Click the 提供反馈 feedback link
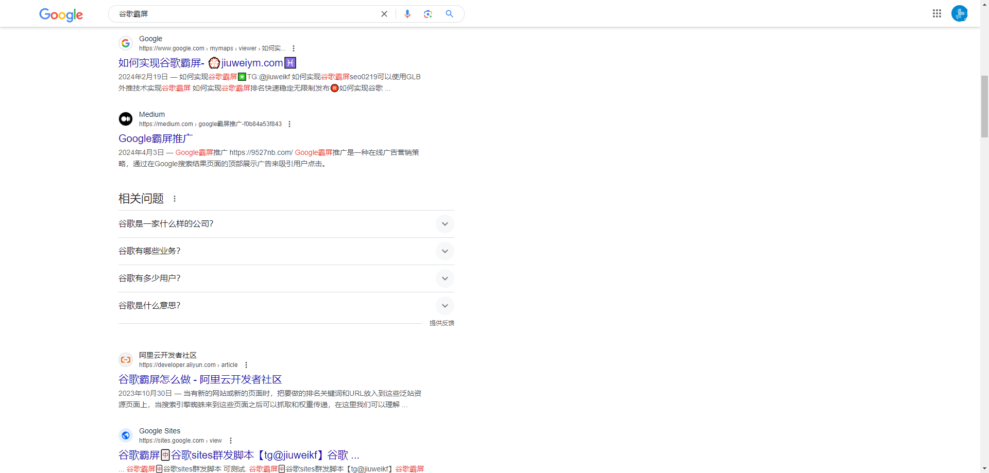The height and width of the screenshot is (473, 989). (x=442, y=323)
